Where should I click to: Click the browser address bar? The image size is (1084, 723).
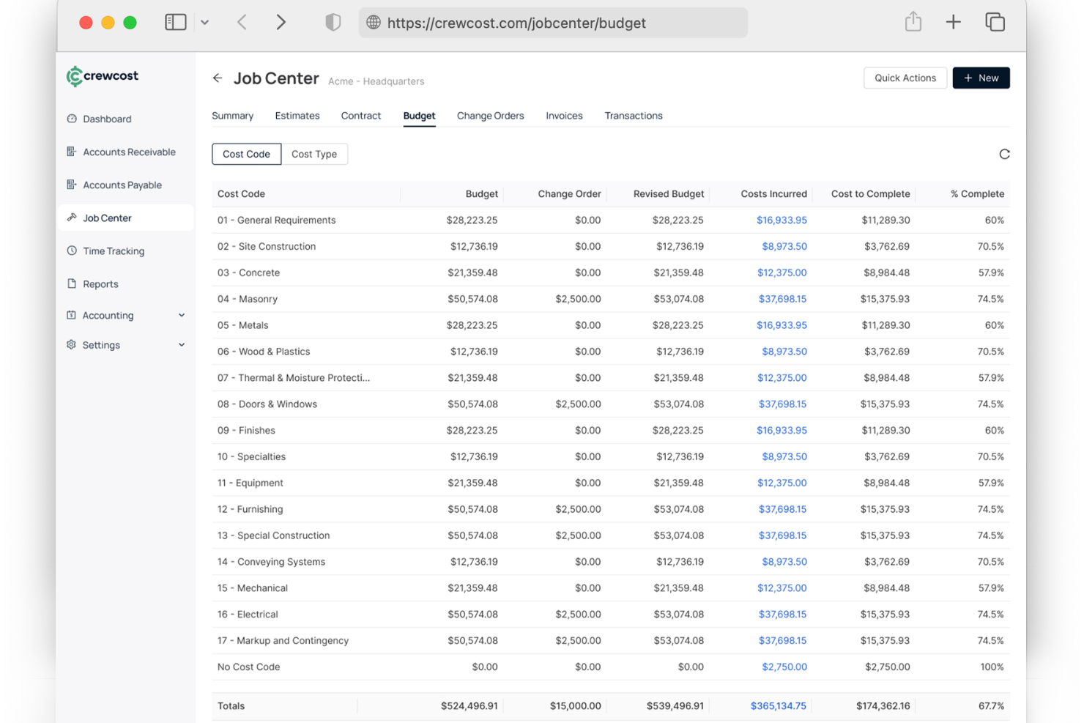pyautogui.click(x=553, y=23)
